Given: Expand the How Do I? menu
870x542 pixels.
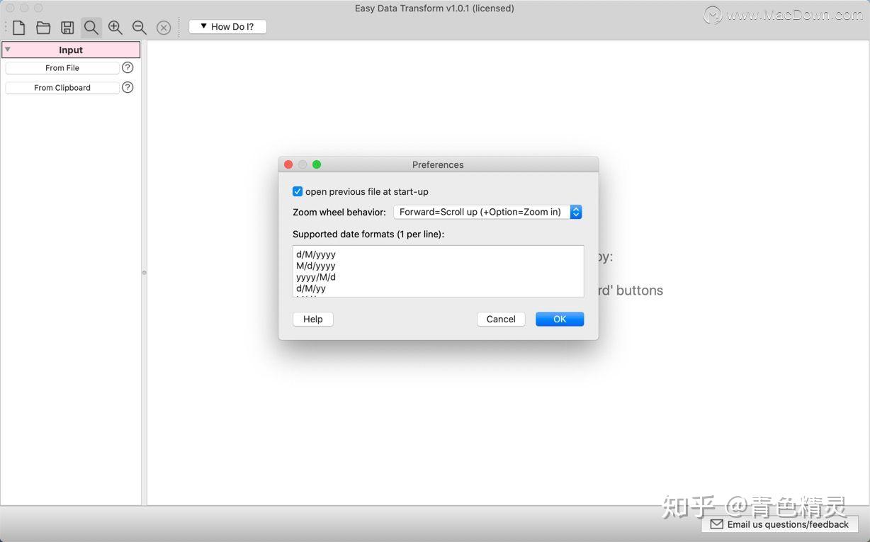Looking at the screenshot, I should [227, 26].
